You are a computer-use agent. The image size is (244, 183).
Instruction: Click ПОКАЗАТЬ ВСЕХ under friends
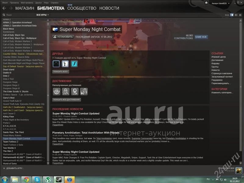pos(61,72)
